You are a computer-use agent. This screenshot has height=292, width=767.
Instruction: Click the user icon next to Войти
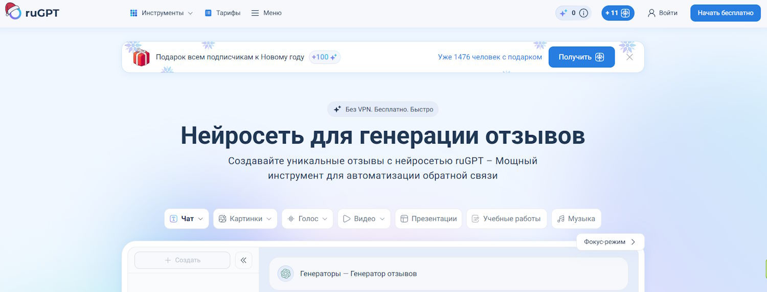pos(651,13)
